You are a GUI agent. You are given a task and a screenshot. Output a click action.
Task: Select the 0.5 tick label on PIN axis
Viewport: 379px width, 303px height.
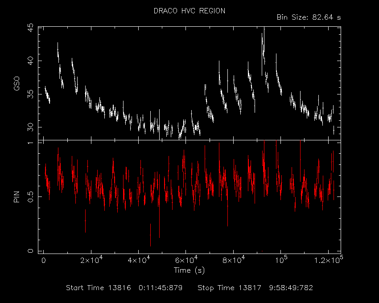tap(31, 197)
